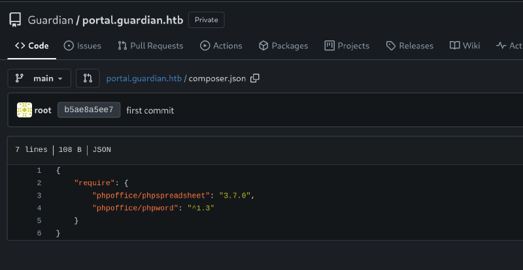Click line number 3 in code view

point(39,196)
